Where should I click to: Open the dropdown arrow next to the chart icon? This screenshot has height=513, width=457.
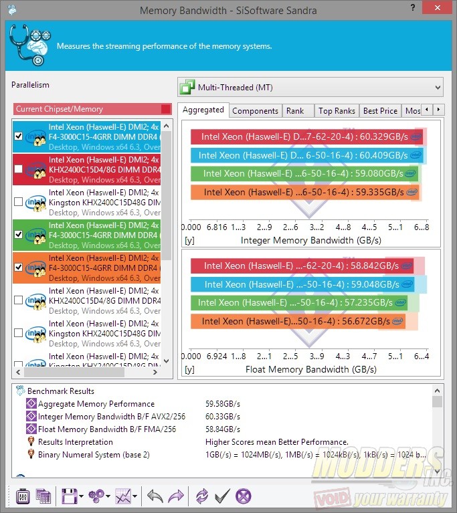(135, 496)
